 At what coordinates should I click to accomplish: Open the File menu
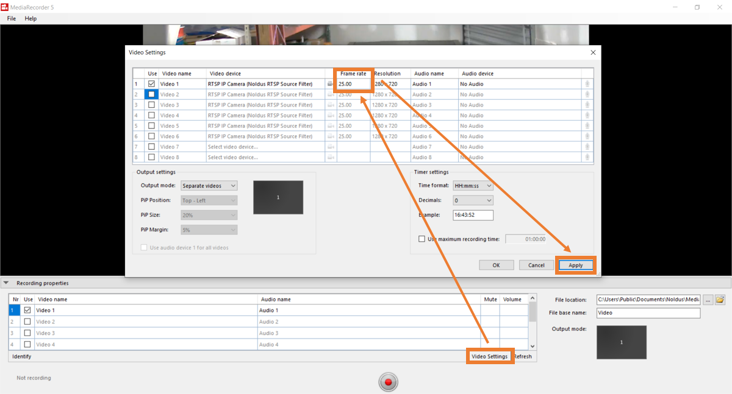12,19
